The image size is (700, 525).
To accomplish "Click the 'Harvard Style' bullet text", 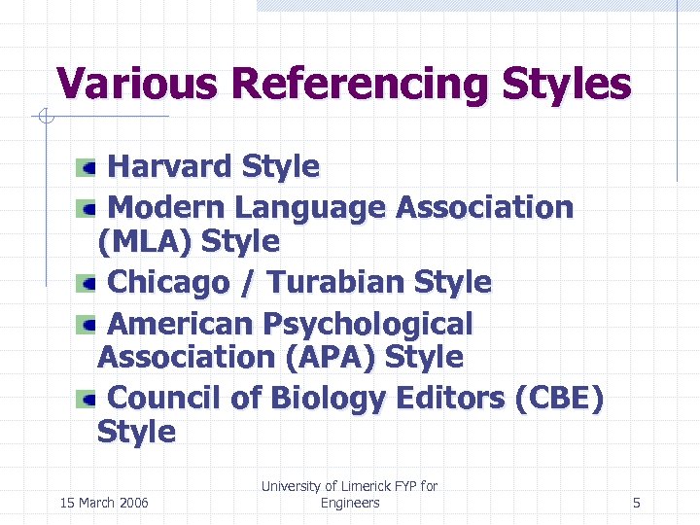I will (x=214, y=167).
